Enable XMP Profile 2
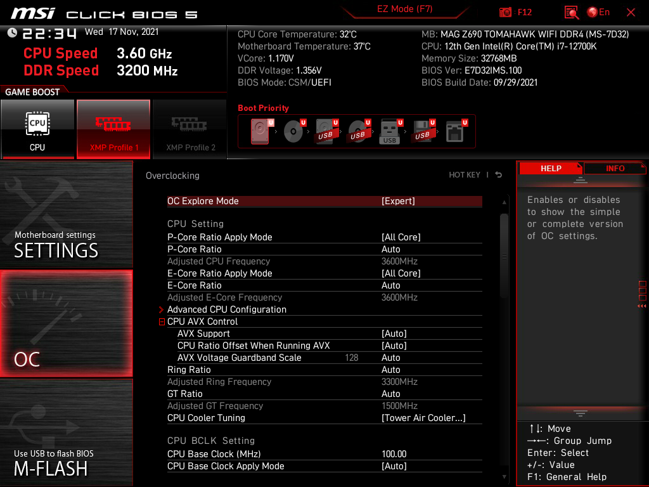Viewport: 649px width, 487px height. pos(190,129)
